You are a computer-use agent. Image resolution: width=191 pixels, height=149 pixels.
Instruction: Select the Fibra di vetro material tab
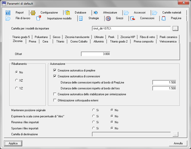tap(147, 37)
